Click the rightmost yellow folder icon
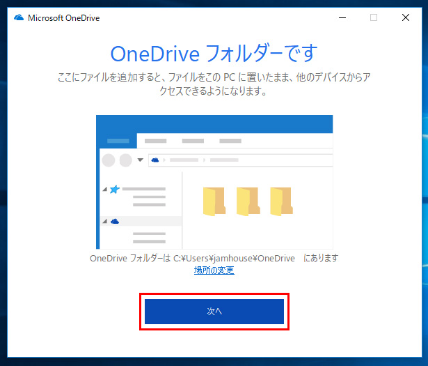Screen dimensions: 428x366 pos(280,201)
